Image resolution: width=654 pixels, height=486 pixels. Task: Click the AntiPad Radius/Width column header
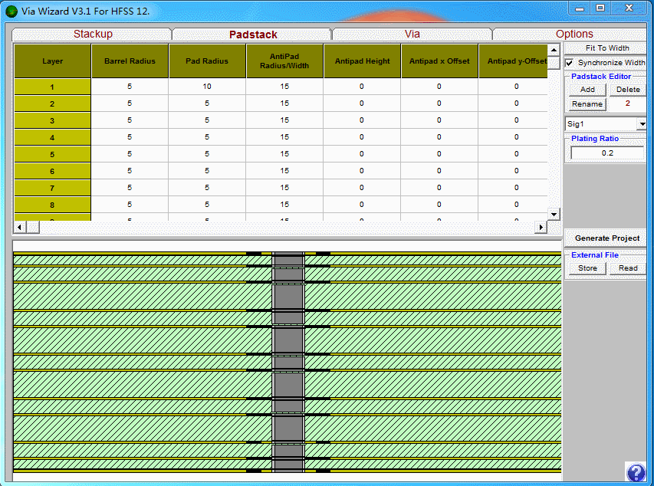[284, 61]
